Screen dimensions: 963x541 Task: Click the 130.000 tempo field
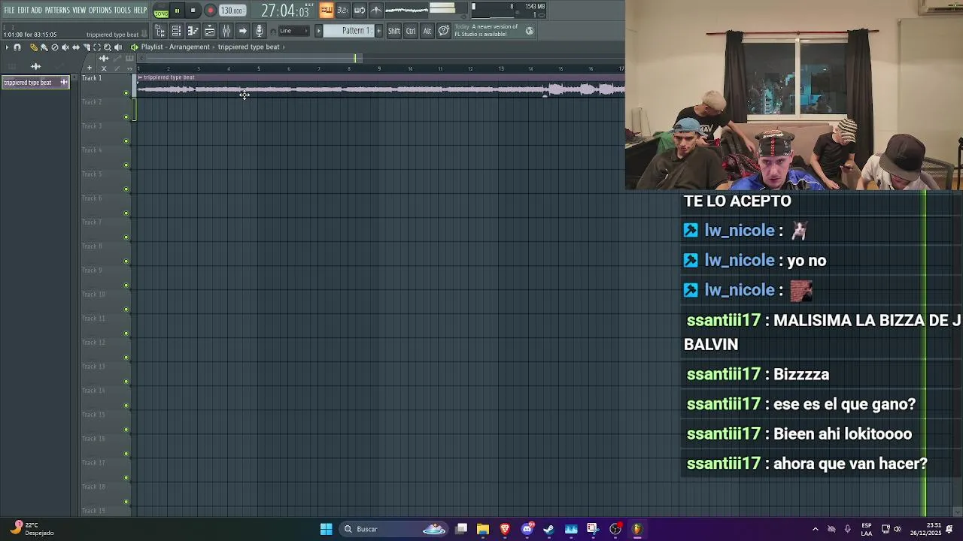click(x=232, y=11)
